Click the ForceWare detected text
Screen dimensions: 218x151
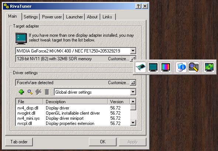[x=35, y=83]
